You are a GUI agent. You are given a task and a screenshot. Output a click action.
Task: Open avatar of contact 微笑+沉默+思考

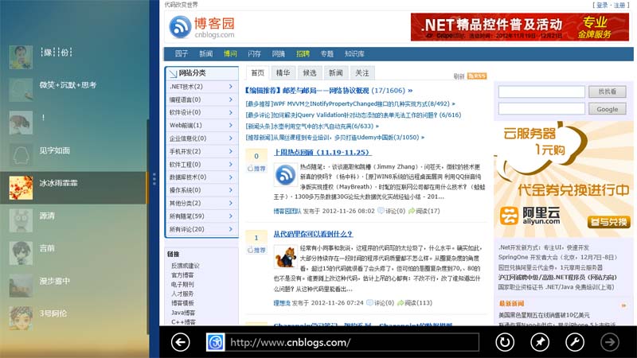click(21, 90)
